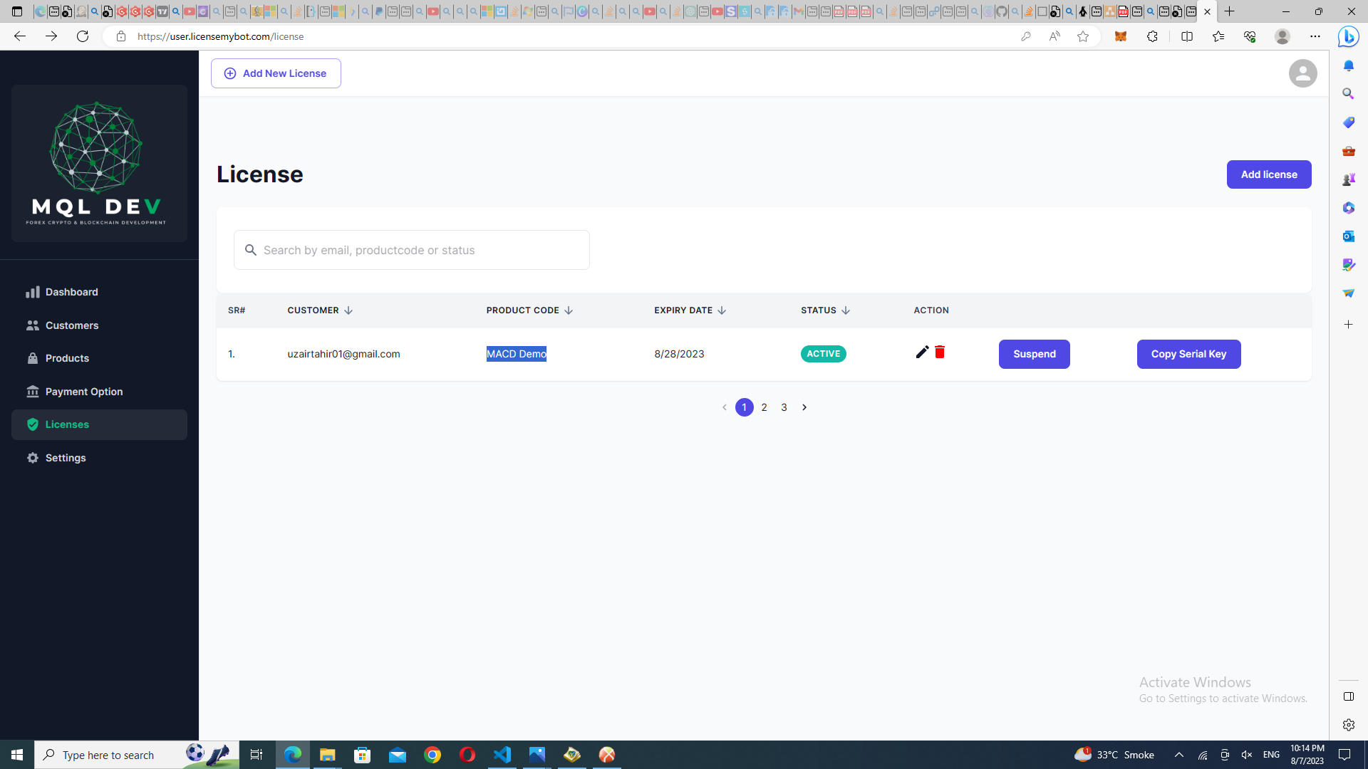Open Settings in sidebar menu
The image size is (1368, 769).
[x=66, y=458]
